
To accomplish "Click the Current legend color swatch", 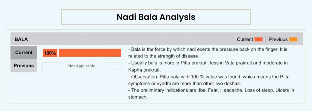I will [x=258, y=39].
